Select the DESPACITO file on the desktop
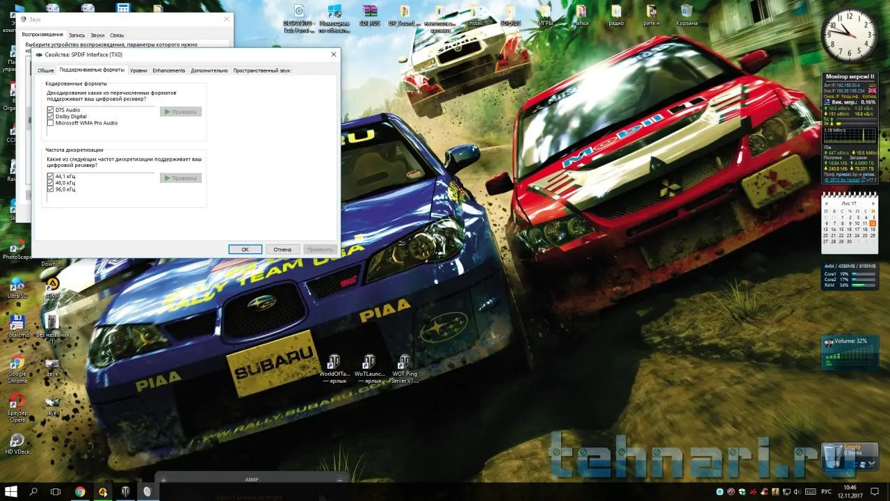Image resolution: width=890 pixels, height=501 pixels. (299, 18)
